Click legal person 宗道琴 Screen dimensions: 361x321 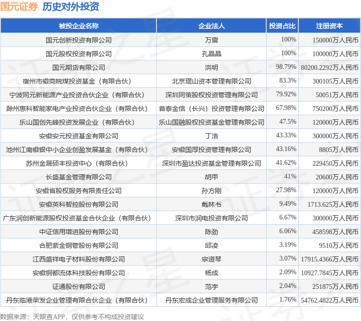coord(211,259)
